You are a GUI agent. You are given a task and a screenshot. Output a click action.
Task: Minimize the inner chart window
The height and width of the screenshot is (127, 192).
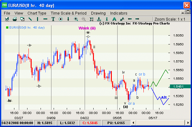(x=183, y=12)
